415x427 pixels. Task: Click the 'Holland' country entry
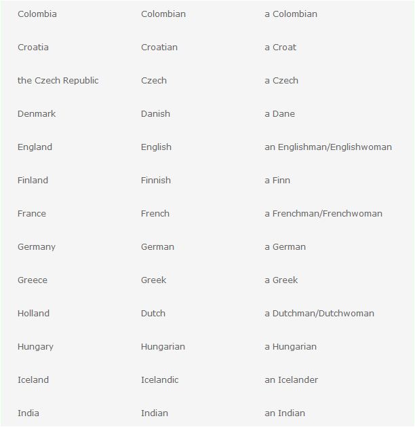[x=33, y=314]
